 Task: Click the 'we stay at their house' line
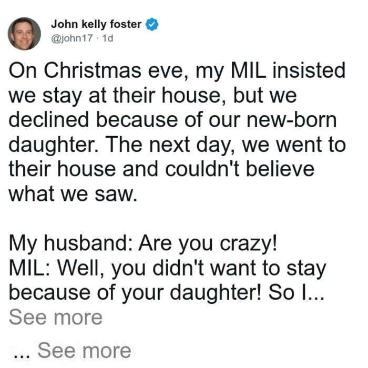(153, 96)
